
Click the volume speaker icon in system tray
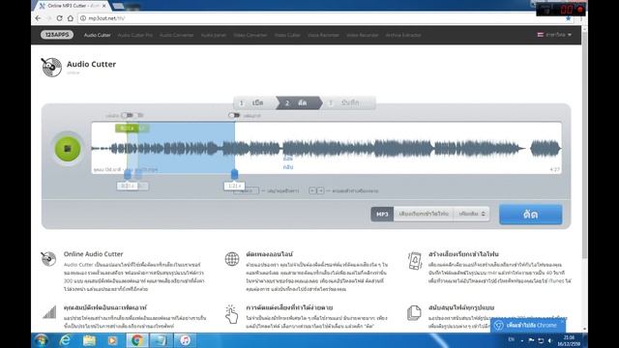coord(550,340)
